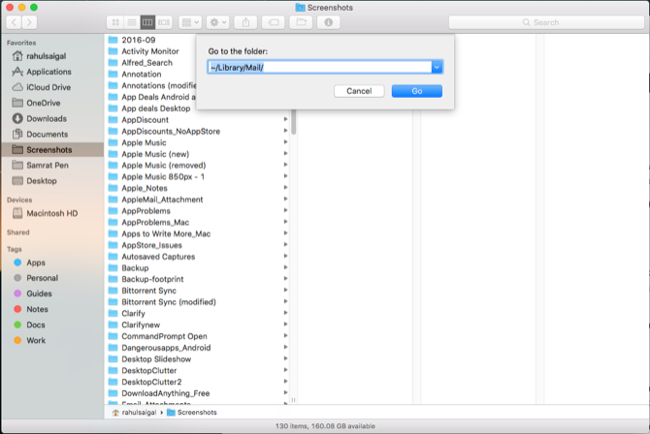The height and width of the screenshot is (434, 650).
Task: Switch to icon view in toolbar
Action: (x=116, y=22)
